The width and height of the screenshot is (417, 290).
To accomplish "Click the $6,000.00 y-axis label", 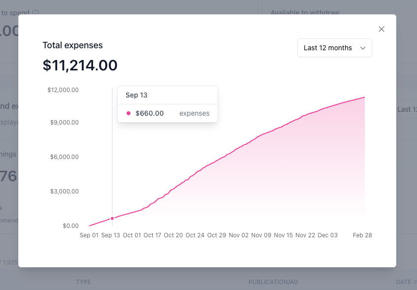I will click(64, 157).
